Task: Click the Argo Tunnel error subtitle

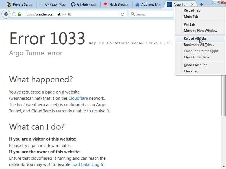Action: point(36,53)
